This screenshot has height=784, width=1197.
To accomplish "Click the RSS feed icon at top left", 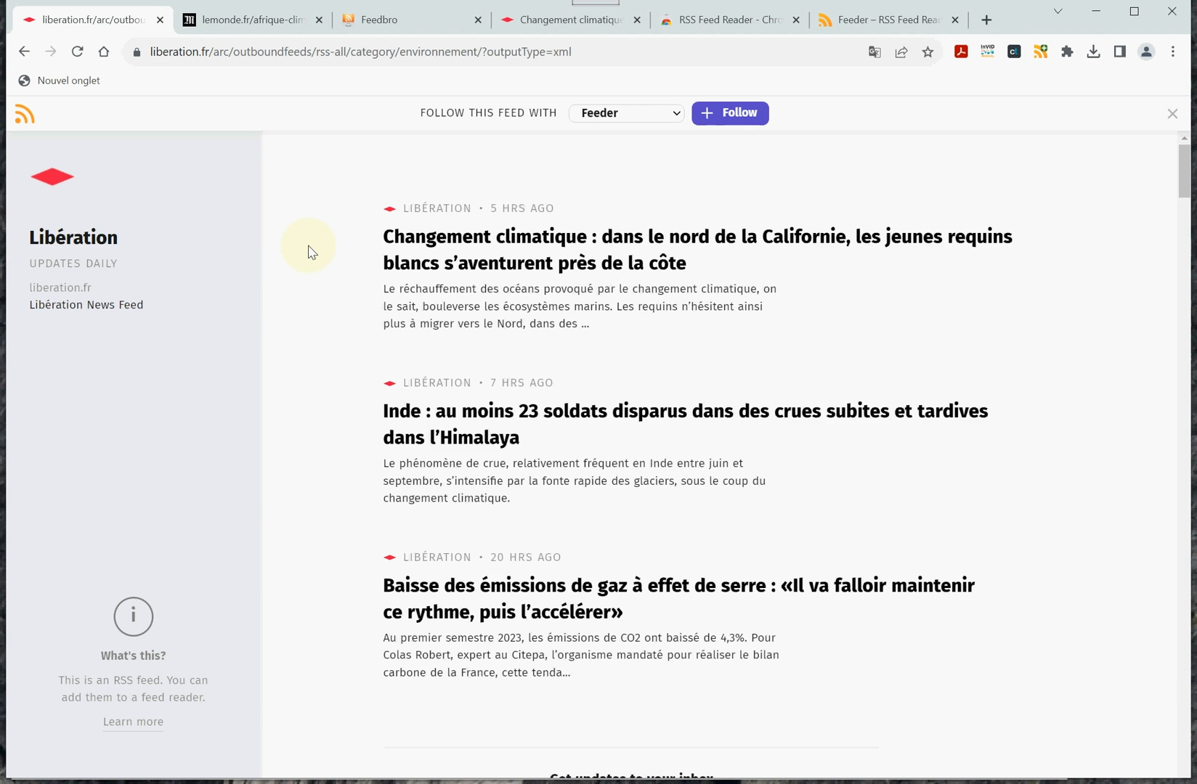I will tap(25, 113).
